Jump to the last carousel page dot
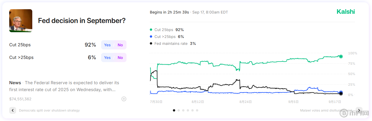 pos(197,110)
